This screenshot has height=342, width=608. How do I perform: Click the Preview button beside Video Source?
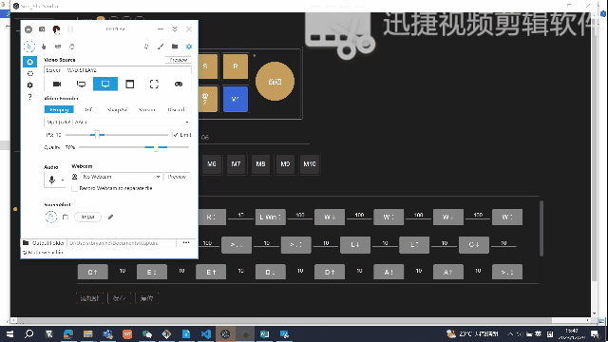[x=179, y=60]
